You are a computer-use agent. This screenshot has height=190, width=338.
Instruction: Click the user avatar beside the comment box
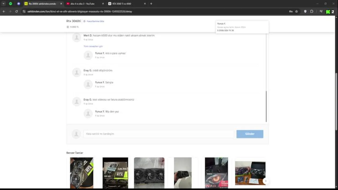76,134
